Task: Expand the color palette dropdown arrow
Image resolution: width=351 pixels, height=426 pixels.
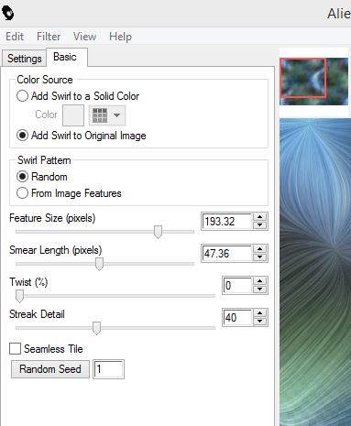Action: [x=116, y=115]
